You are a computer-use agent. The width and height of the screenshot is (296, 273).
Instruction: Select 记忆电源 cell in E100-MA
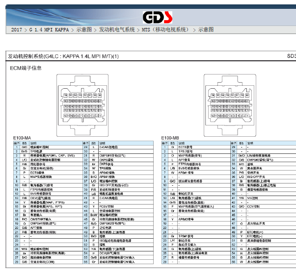point(126,228)
